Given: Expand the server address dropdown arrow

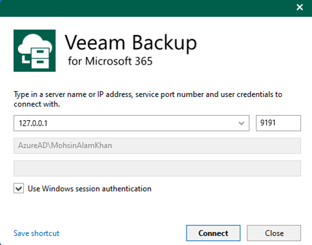Looking at the screenshot, I should coord(242,123).
